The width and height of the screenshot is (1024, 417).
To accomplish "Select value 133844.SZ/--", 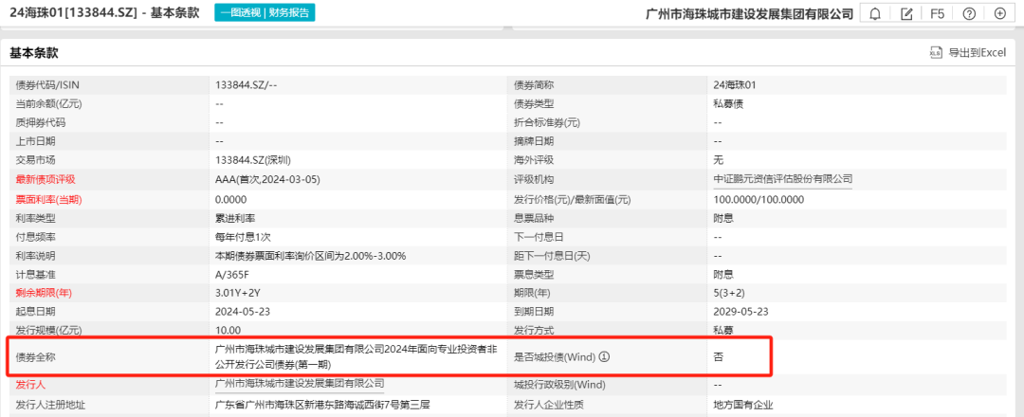I will 247,85.
